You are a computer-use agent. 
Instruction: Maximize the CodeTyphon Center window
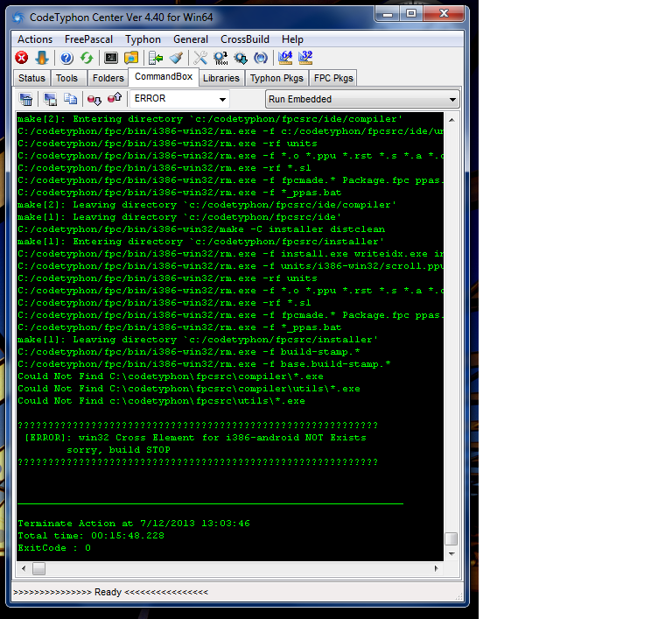(x=411, y=14)
